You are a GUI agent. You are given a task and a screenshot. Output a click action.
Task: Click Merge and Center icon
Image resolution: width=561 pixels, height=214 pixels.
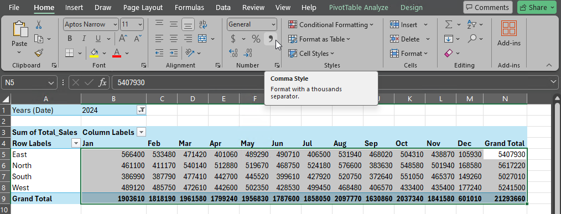click(x=202, y=39)
